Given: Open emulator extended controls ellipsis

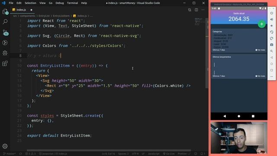Looking at the screenshot, I should tap(271, 77).
